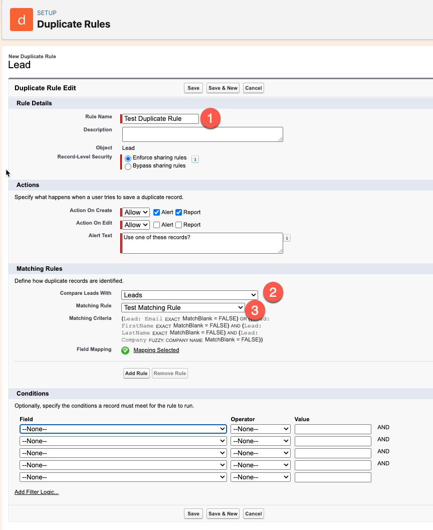Click the SETUP breadcrumb link
Image resolution: width=433 pixels, height=530 pixels.
click(x=47, y=13)
